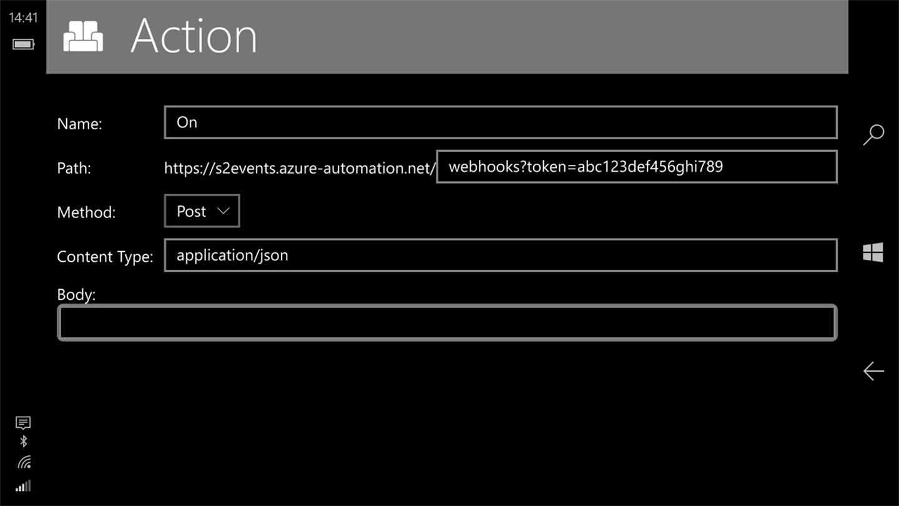Viewport: 899px width, 506px height.
Task: Click the s2events azure-automation base URL text
Action: click(299, 168)
